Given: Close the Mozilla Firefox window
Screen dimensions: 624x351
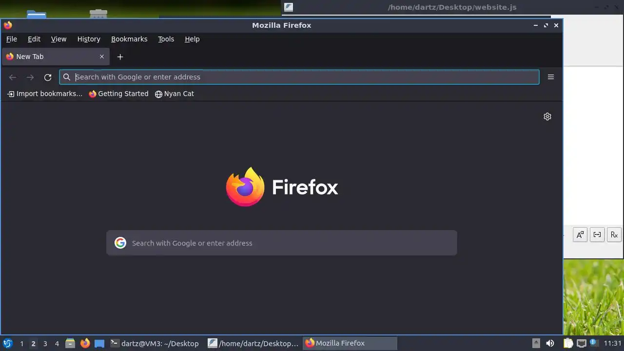Looking at the screenshot, I should coord(556,25).
